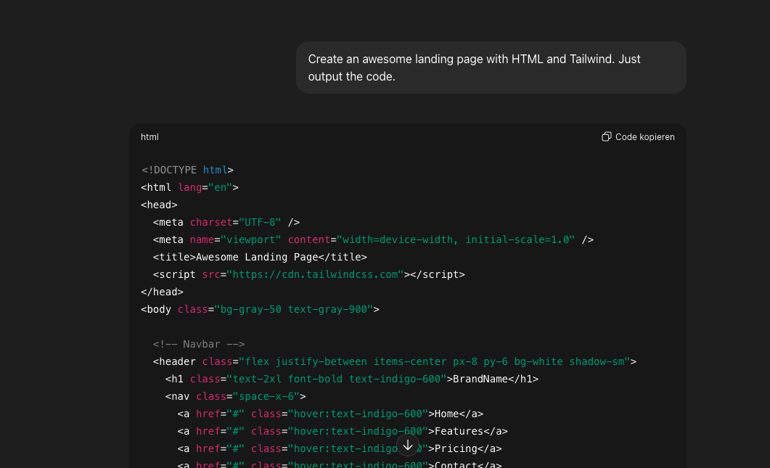Click the "BrandName" heading text in the code
Screen dimensions: 770x468
tap(480, 378)
